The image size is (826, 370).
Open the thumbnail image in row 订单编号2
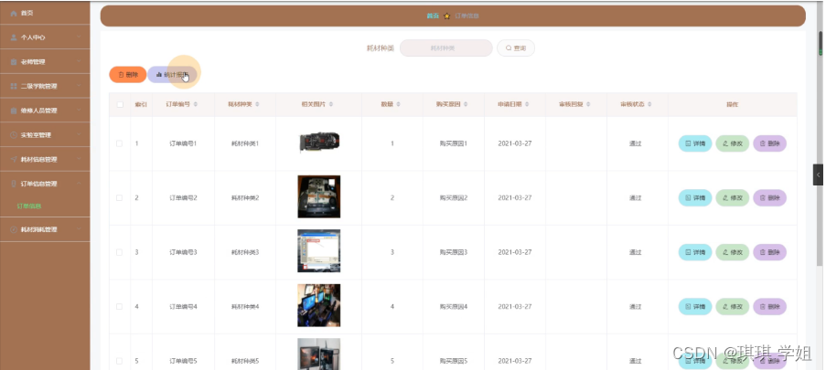(318, 196)
